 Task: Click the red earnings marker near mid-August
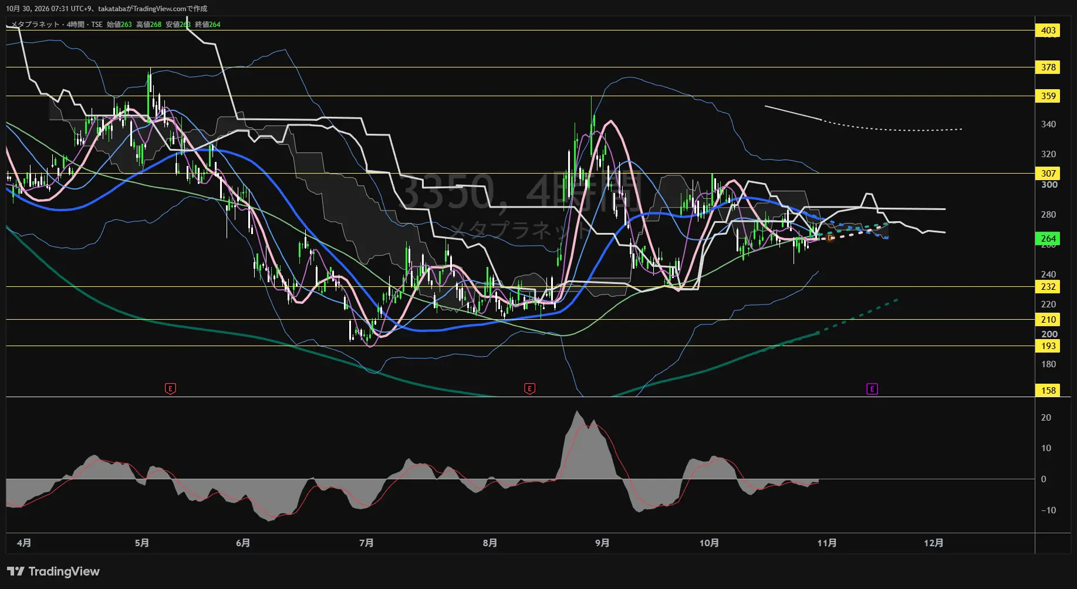pyautogui.click(x=529, y=388)
